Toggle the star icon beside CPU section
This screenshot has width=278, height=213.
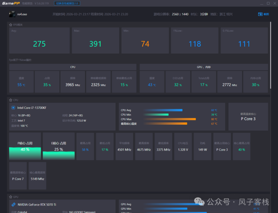coord(11,100)
